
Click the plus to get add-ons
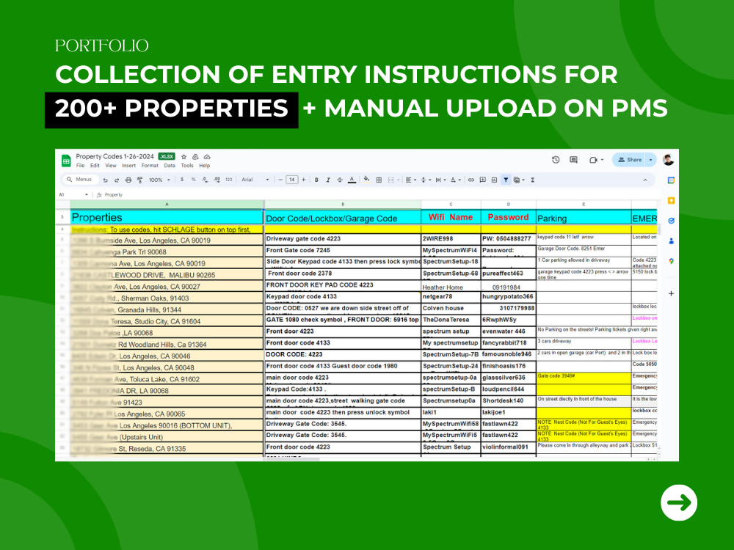point(672,294)
